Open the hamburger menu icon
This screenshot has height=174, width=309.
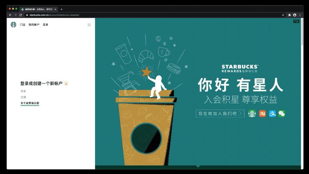pyautogui.click(x=89, y=25)
